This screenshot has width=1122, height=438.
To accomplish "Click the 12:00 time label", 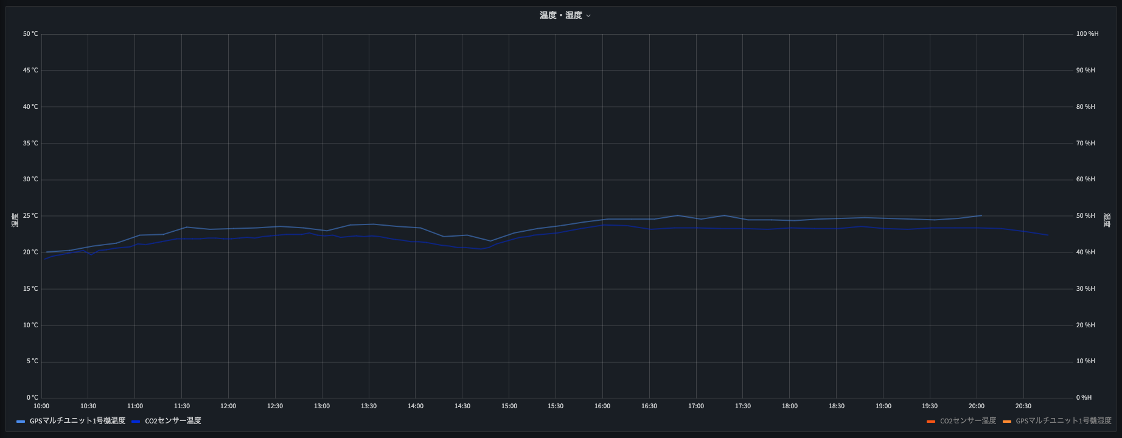I will click(228, 406).
